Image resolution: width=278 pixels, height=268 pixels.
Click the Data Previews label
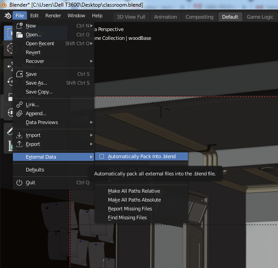42,122
